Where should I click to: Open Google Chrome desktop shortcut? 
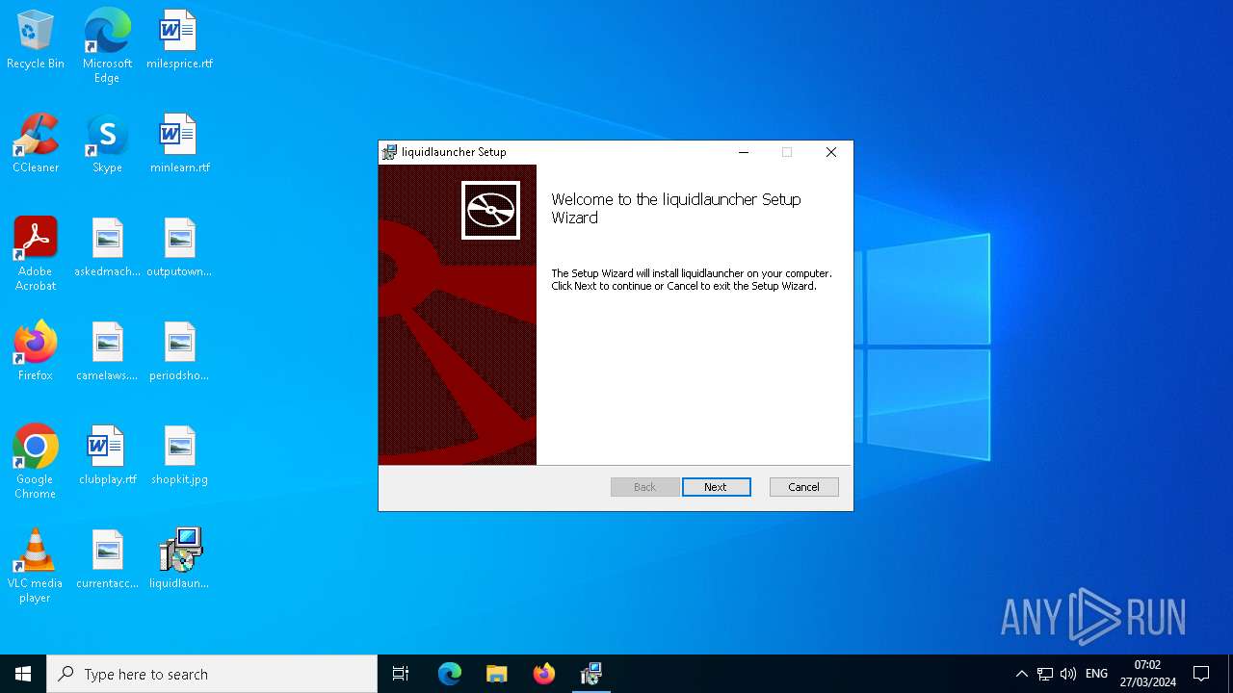(x=36, y=462)
